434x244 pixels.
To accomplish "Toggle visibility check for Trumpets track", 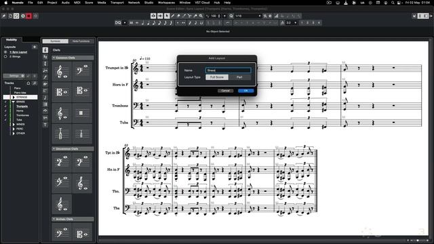I will (5, 106).
